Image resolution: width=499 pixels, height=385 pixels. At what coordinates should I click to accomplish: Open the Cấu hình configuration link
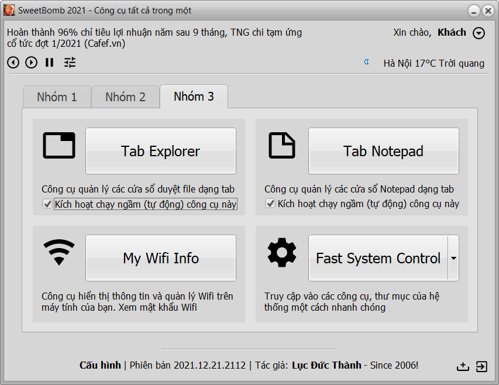coord(100,365)
